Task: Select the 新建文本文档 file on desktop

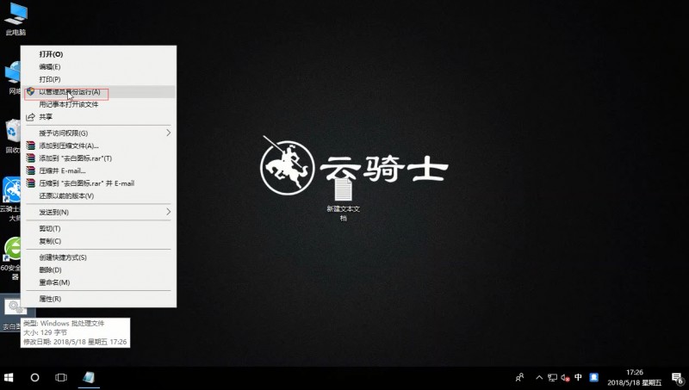Action: [x=343, y=199]
